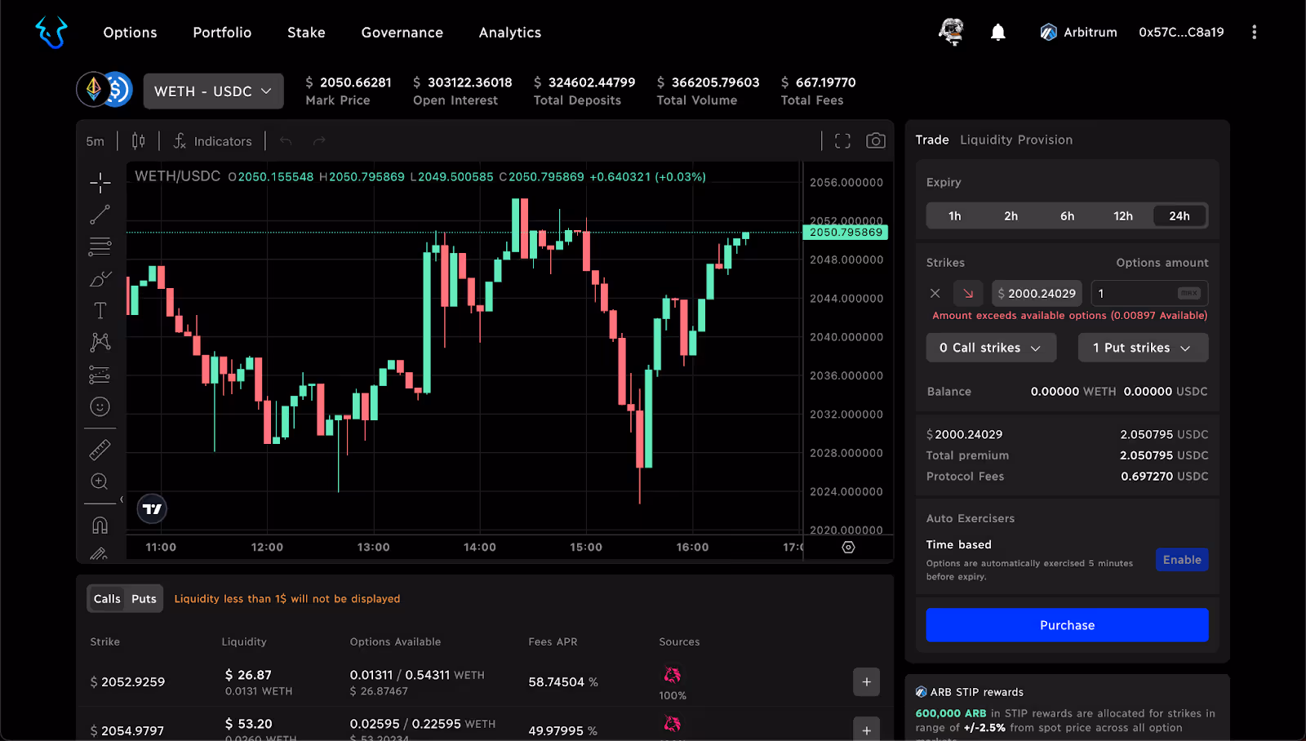The image size is (1306, 741).
Task: Switch the options table to Puts
Action: pyautogui.click(x=144, y=598)
